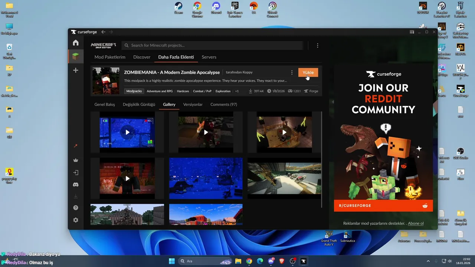
Task: Open the Versiyonlar tab
Action: pyautogui.click(x=193, y=105)
